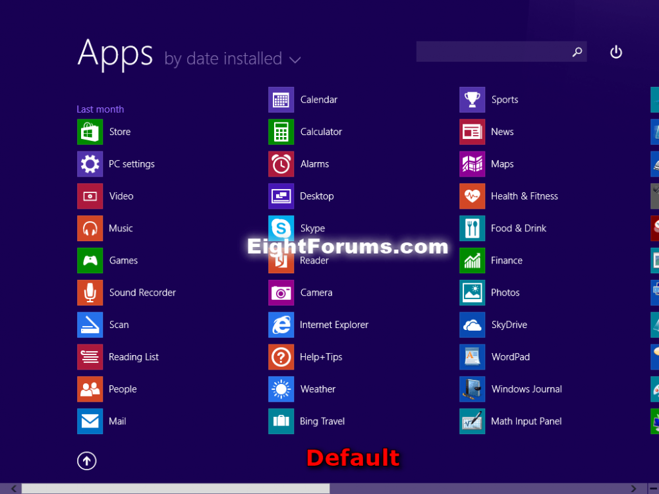
Task: Click the up arrow to return to Start
Action: (x=87, y=461)
